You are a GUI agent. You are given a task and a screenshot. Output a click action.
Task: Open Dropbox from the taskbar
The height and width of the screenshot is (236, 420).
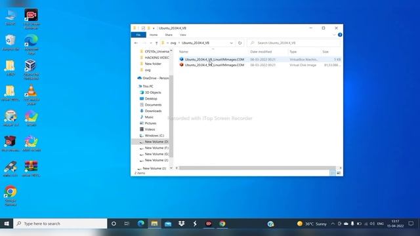tap(181, 224)
